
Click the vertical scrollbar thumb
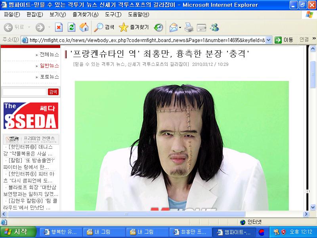click(313, 74)
